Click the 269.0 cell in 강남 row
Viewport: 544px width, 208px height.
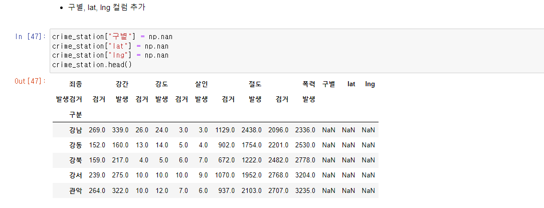(x=97, y=130)
